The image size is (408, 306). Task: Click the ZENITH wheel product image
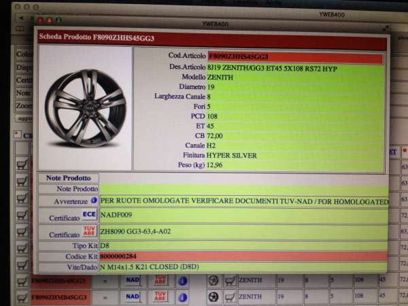click(x=86, y=107)
